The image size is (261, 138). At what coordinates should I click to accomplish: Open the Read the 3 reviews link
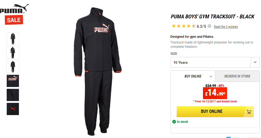coord(226,27)
